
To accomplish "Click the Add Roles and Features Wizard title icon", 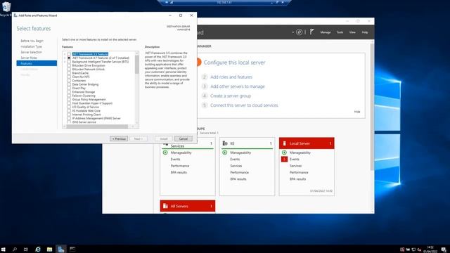I will coord(15,15).
